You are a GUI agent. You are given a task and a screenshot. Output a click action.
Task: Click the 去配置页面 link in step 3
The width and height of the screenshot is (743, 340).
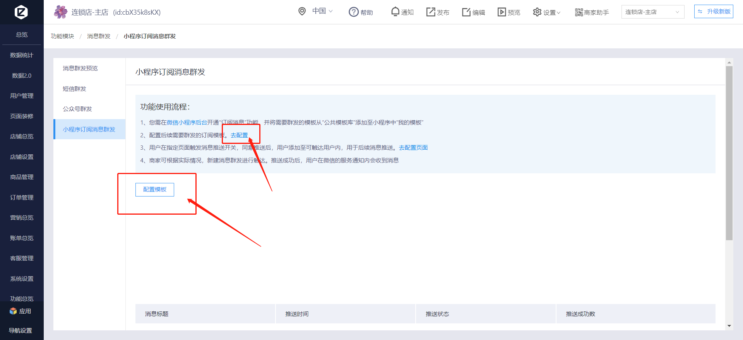click(x=413, y=147)
